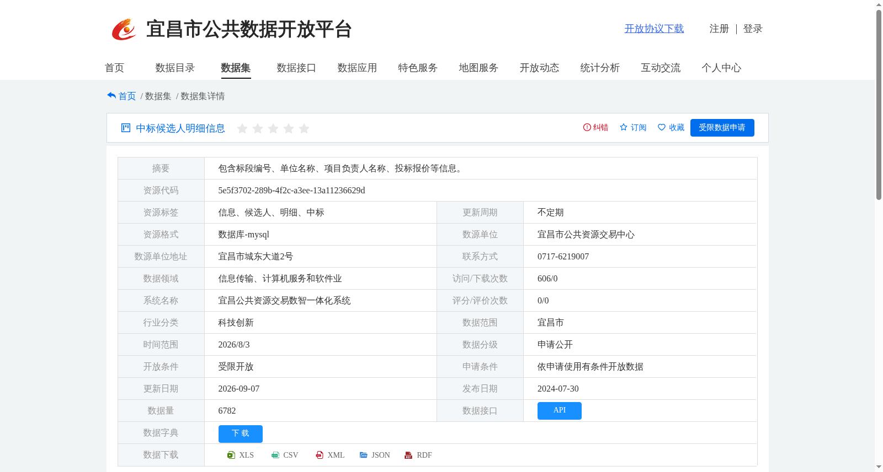
Task: Download data via the JSON file icon
Action: pyautogui.click(x=364, y=455)
